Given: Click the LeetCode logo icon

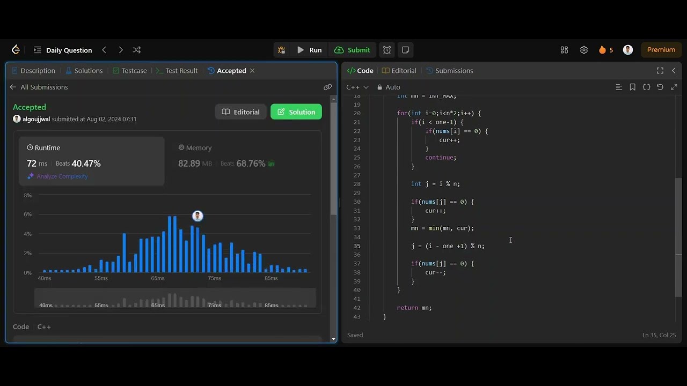Looking at the screenshot, I should point(16,50).
